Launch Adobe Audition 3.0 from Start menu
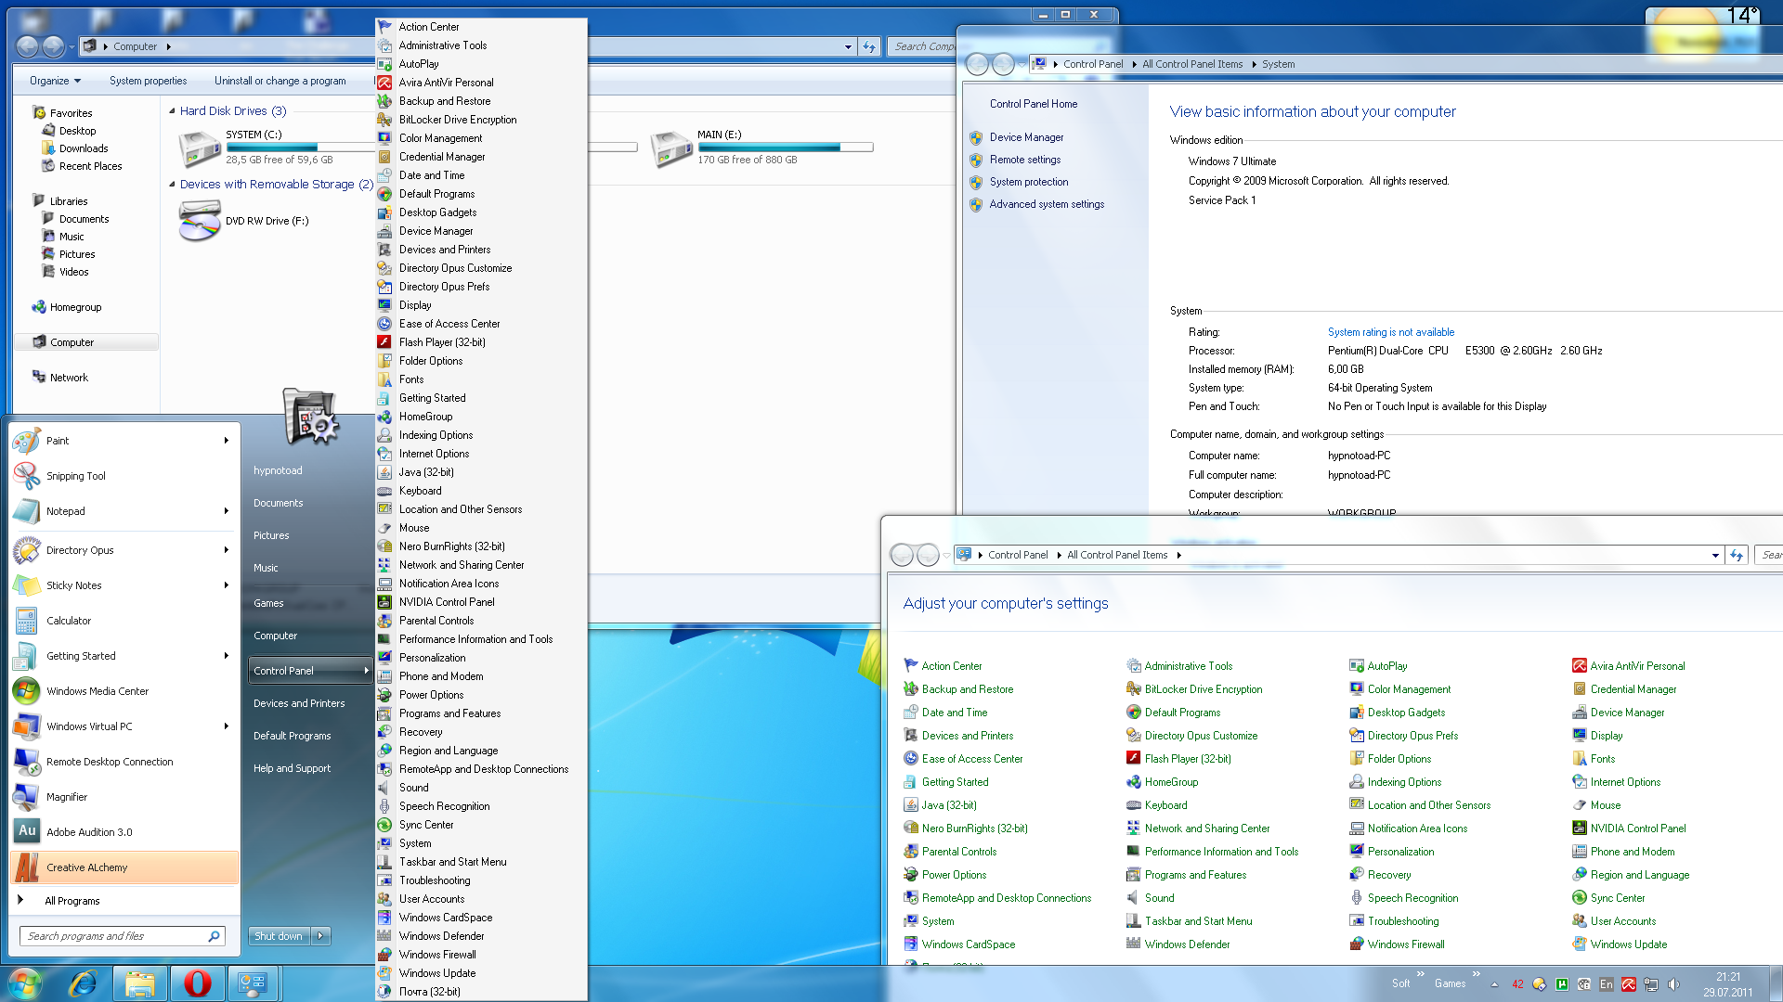The width and height of the screenshot is (1783, 1002). click(x=89, y=832)
